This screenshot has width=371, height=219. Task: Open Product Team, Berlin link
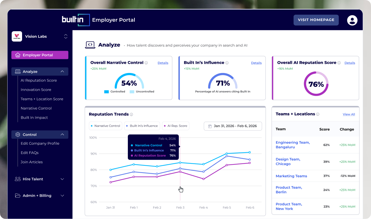(x=289, y=190)
